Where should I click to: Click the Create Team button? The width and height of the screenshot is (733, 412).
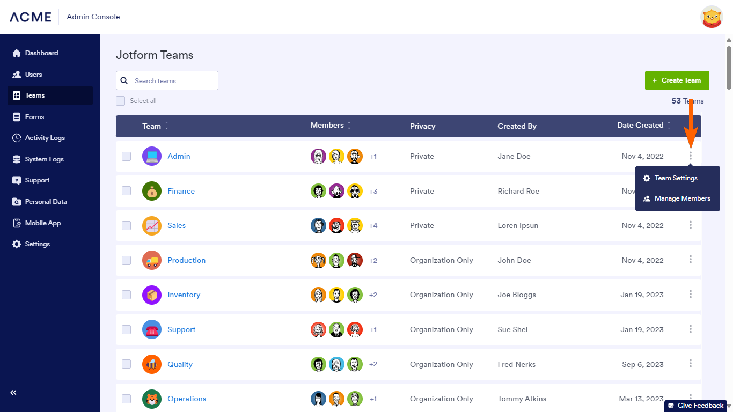coord(677,80)
